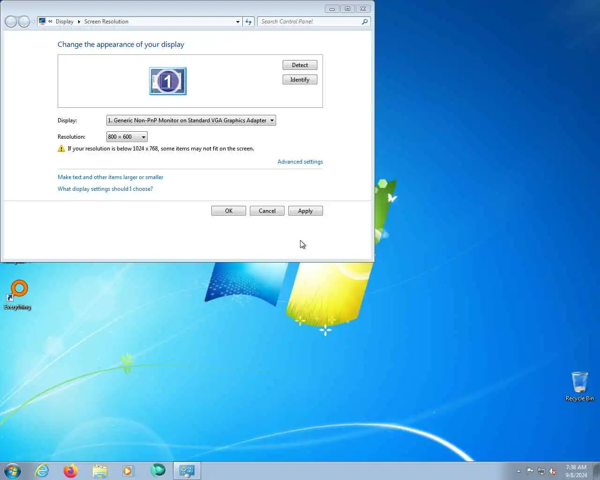
Task: Launch Internet Explorer from the taskbar
Action: click(42, 471)
